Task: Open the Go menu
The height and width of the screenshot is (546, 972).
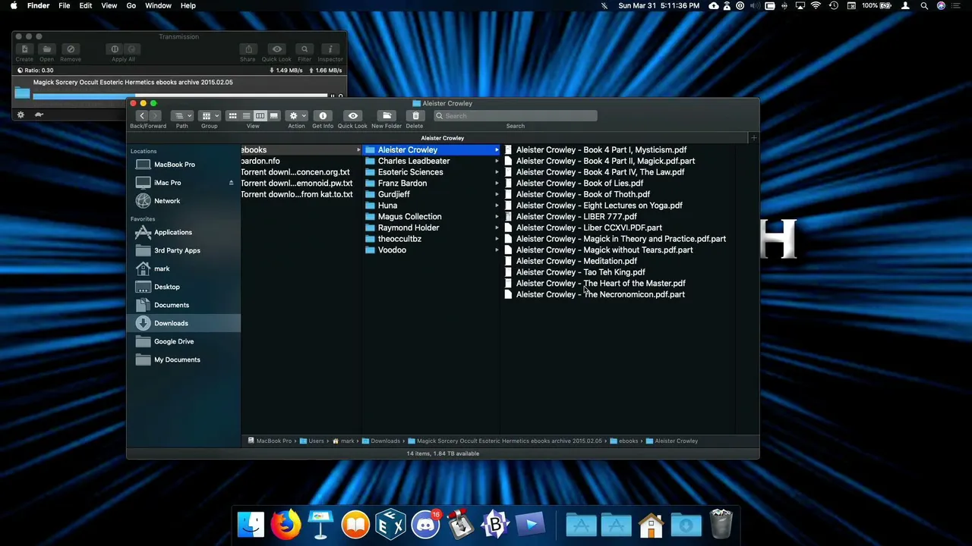Action: 131,5
